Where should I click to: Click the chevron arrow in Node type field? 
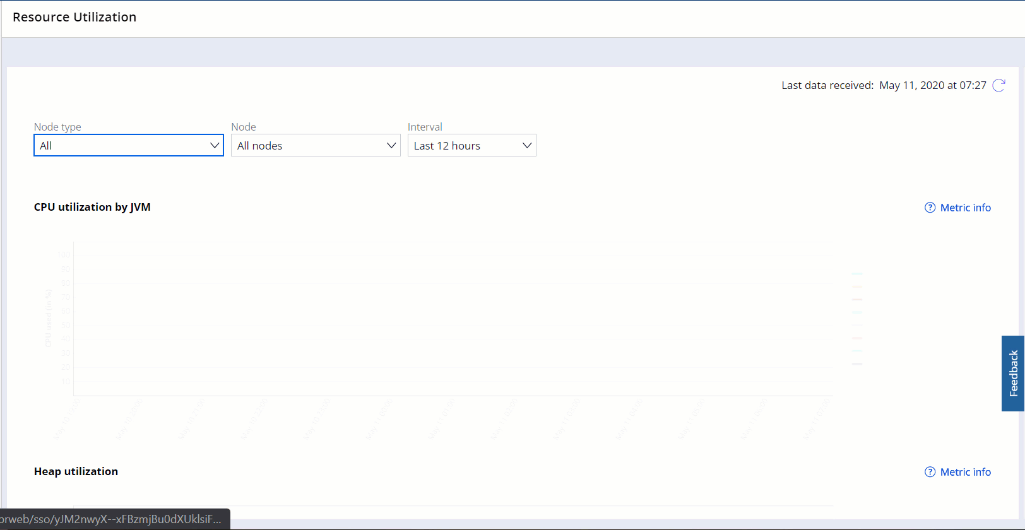coord(215,145)
